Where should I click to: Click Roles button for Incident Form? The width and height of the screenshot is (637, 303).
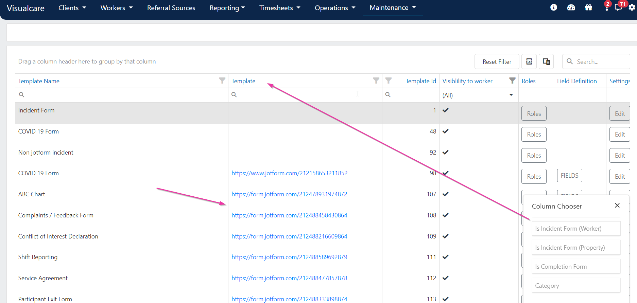(x=534, y=113)
